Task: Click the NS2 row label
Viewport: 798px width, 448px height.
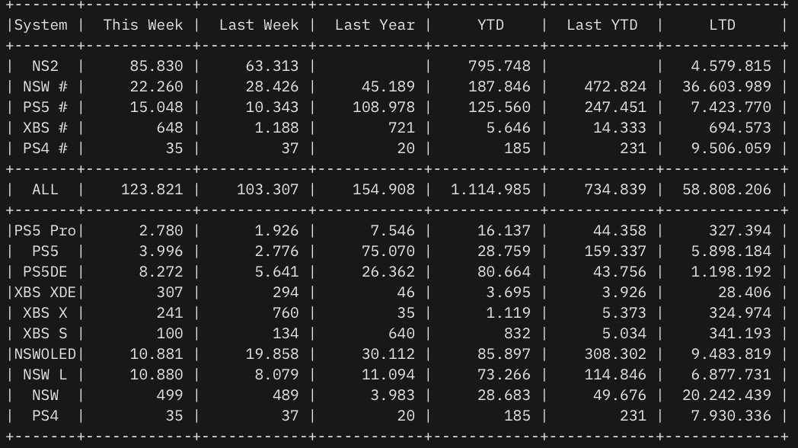Action: pyautogui.click(x=45, y=66)
